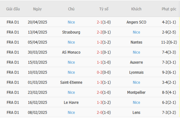The width and height of the screenshot is (180, 122).
Task: Click the Lyonnais team name
Action: point(136,72)
